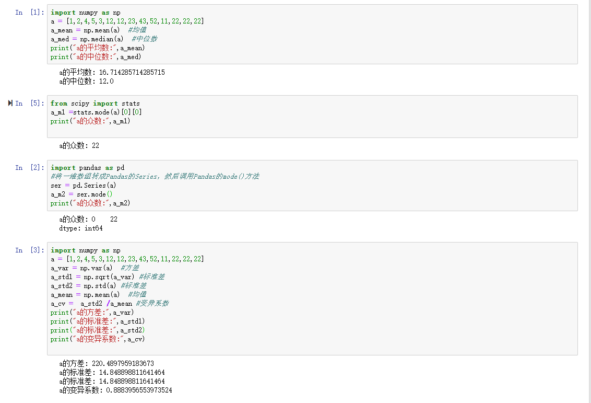
Task: Click the print line for a_std1
Action: [x=98, y=321]
